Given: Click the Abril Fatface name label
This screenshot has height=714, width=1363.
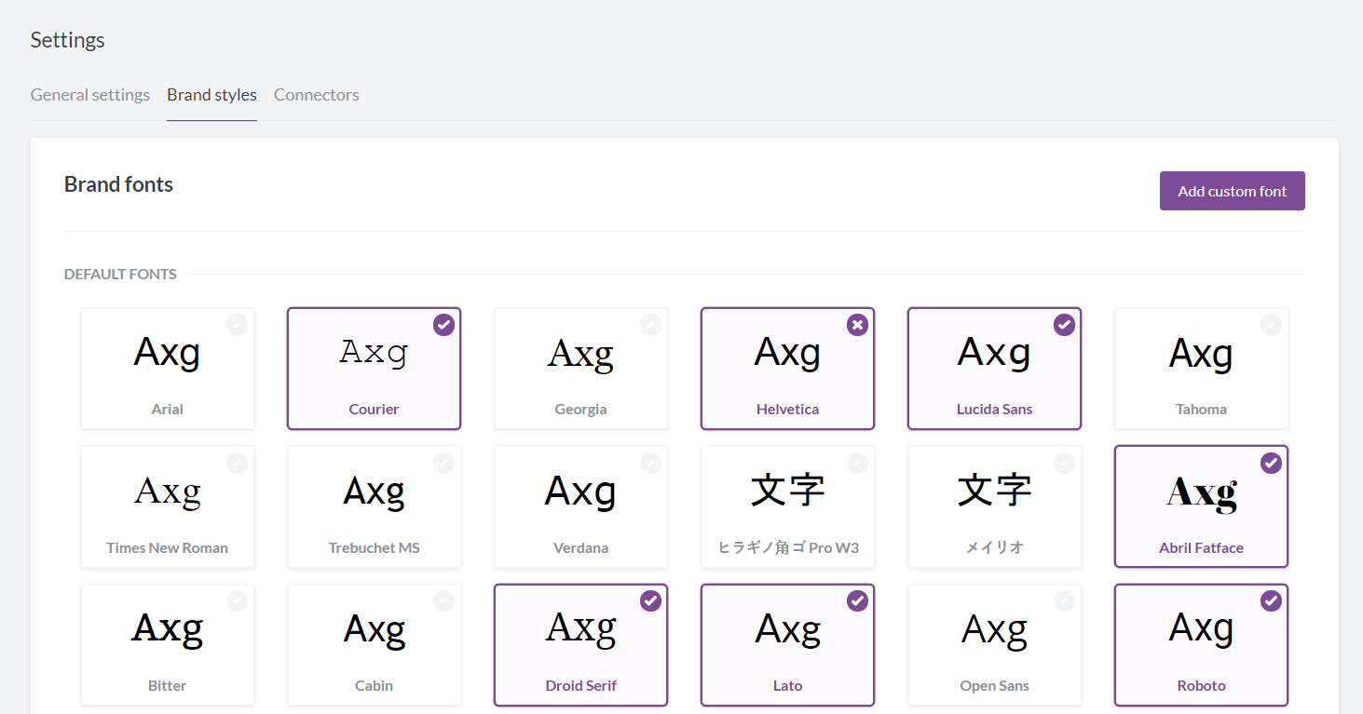Looking at the screenshot, I should click(1202, 547).
